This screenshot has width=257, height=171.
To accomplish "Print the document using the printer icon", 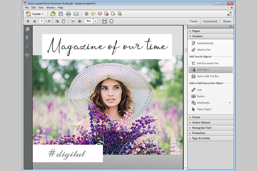I will [68, 14].
